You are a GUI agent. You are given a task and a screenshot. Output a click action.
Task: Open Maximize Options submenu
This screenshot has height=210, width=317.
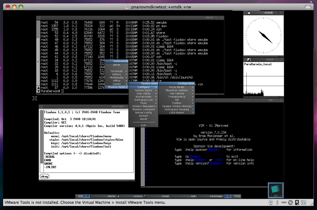177,90
